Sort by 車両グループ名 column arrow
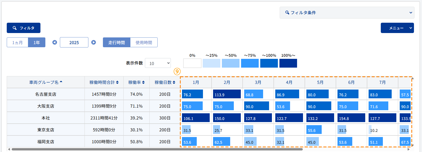 pos(61,82)
